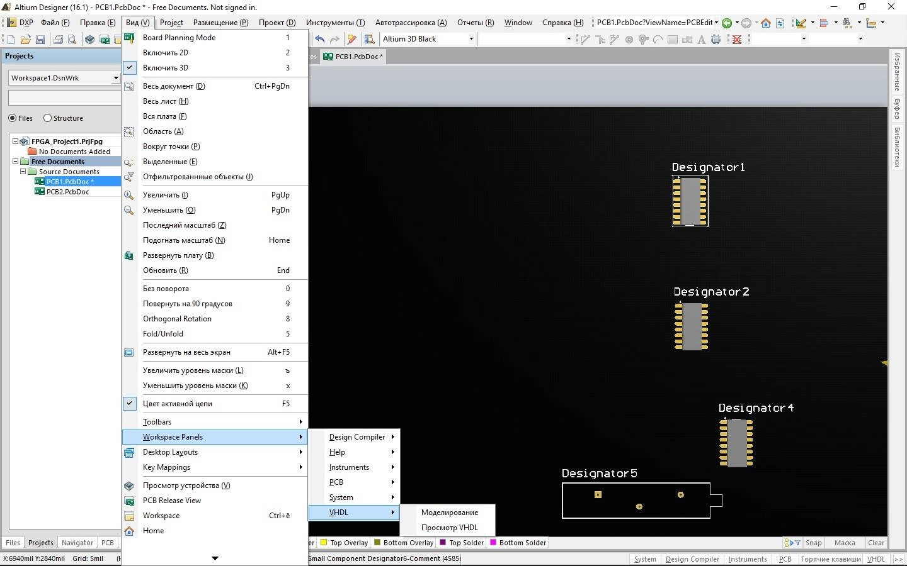Click the Top Solder purple layer swatch
907x566 pixels.
(x=443, y=543)
